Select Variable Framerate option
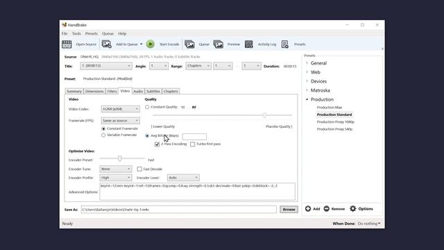444x250 pixels. [103, 135]
